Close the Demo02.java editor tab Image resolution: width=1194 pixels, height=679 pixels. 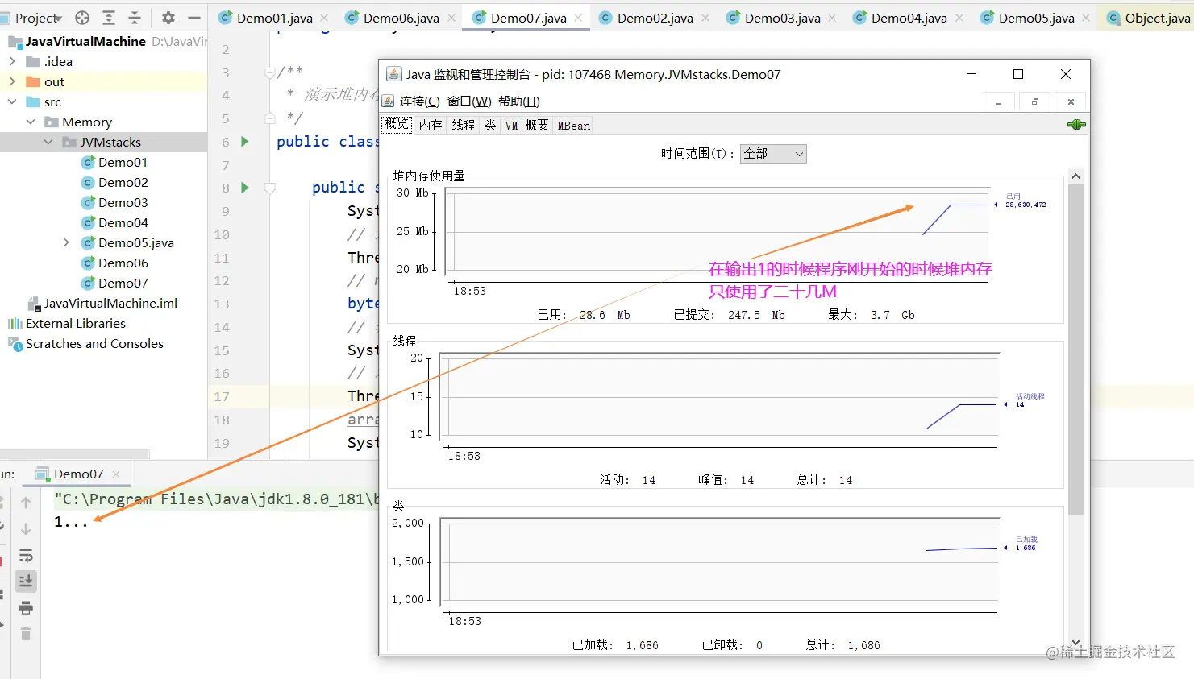(705, 18)
